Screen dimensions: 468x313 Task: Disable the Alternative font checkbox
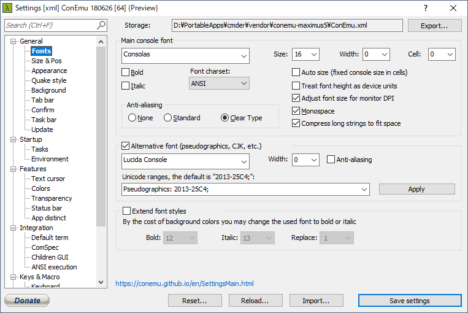tap(125, 145)
